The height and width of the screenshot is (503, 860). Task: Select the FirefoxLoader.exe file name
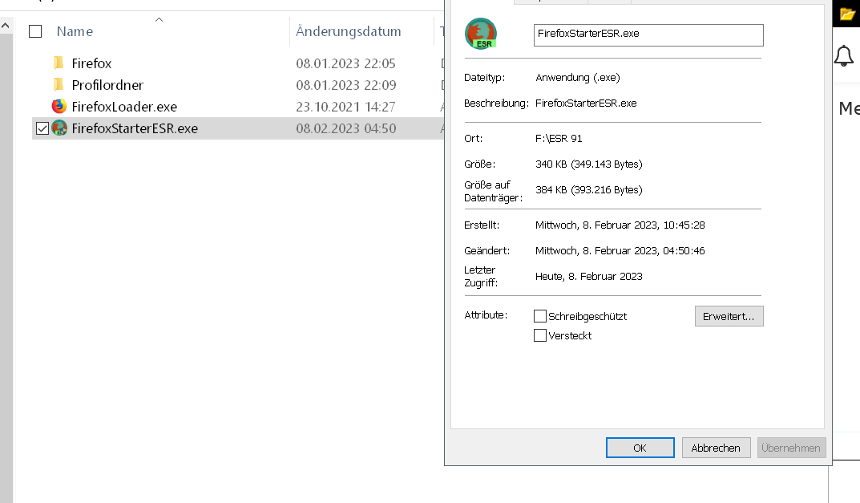click(124, 107)
